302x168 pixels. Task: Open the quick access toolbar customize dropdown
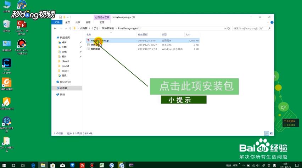tap(68, 17)
